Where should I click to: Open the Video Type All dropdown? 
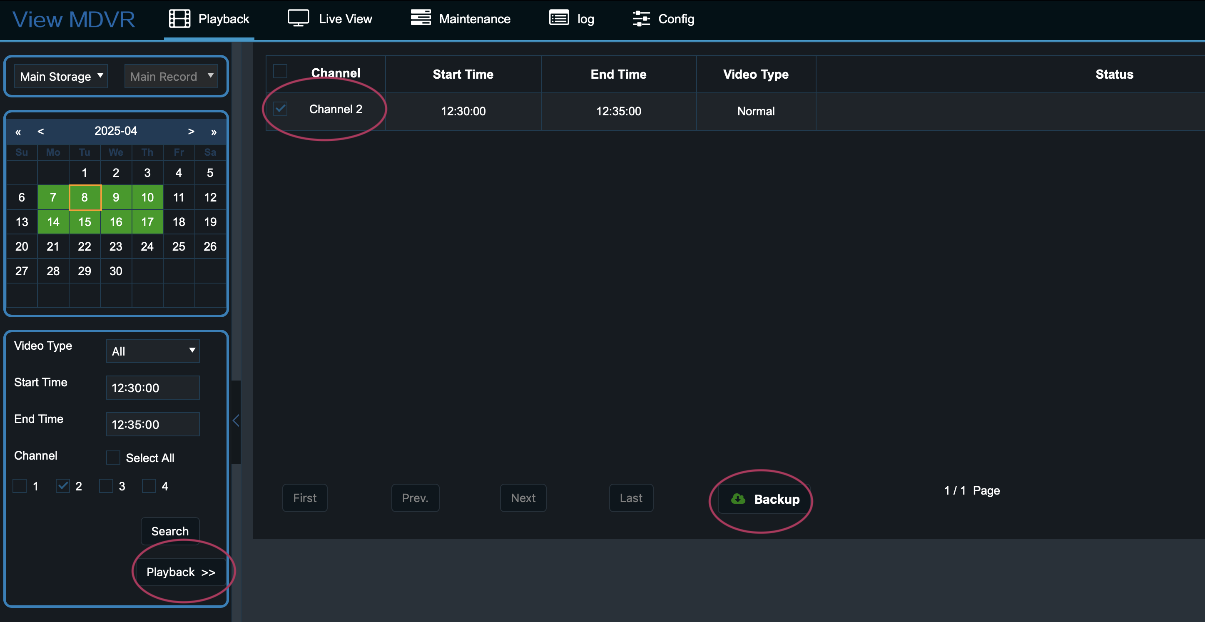[152, 351]
